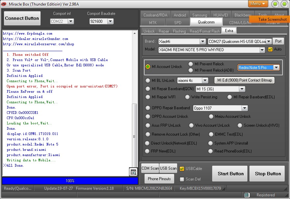Select Vivo Account UnLock option

click(191, 125)
